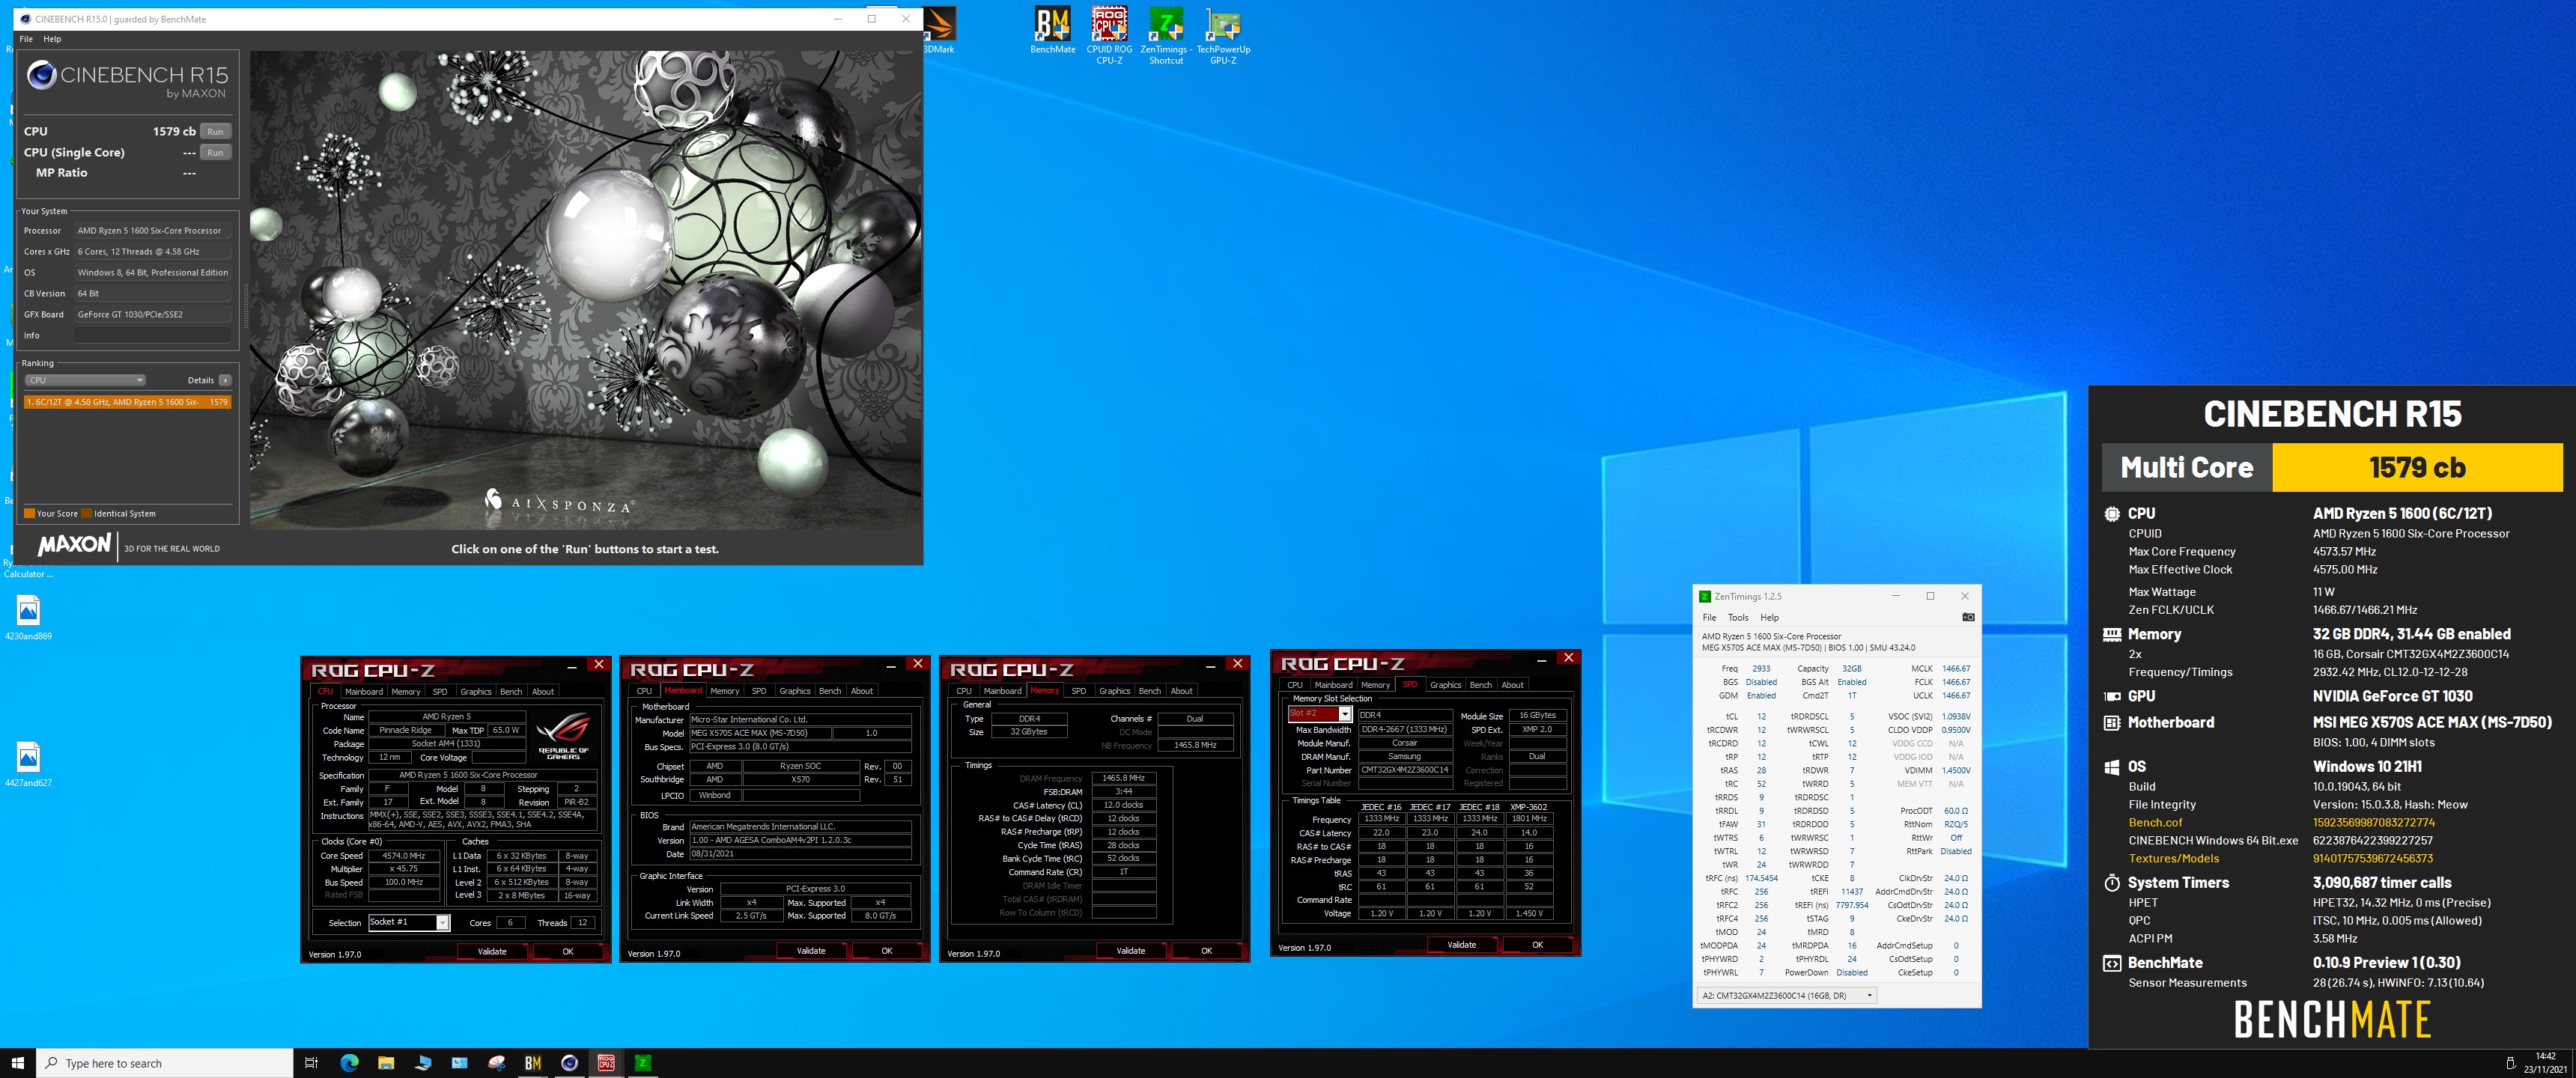Expand the Ranking Details arrow in Cinebench
The image size is (2576, 1078).
point(225,380)
